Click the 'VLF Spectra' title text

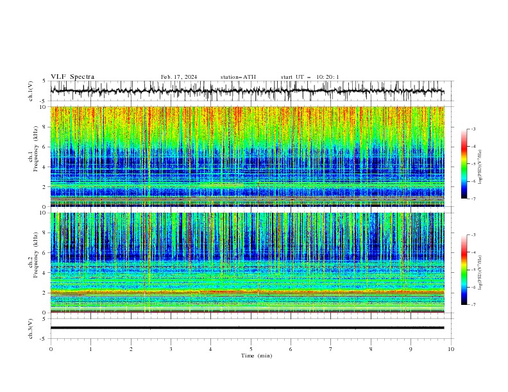point(72,77)
